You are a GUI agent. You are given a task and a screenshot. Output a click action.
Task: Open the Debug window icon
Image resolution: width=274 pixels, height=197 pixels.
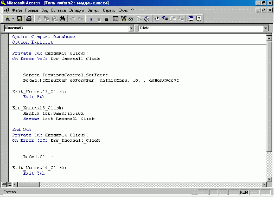[116, 18]
